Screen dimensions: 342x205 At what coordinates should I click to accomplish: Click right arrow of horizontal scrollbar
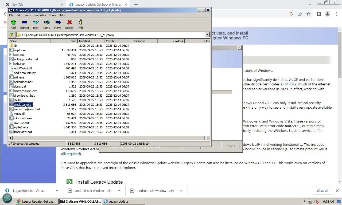tap(208, 138)
